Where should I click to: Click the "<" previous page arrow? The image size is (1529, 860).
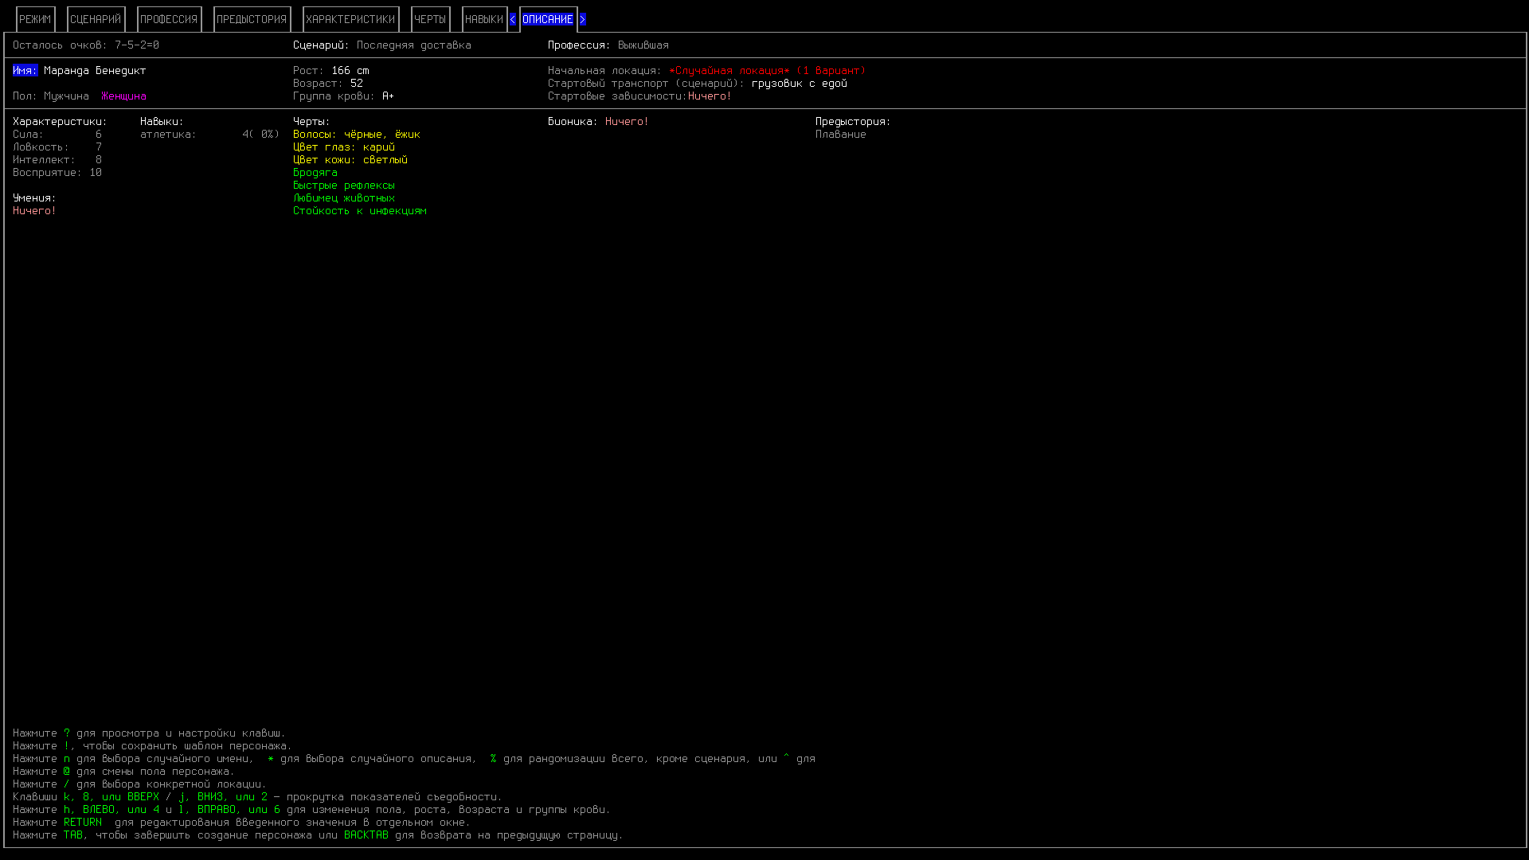coord(512,18)
